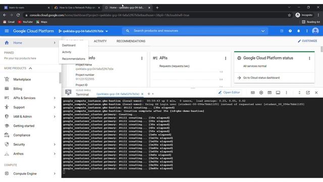Click the Cloud Shell web preview icon
323x182 pixels.
pos(270,93)
